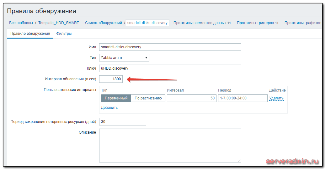Open Прототипы графиков link

(x=303, y=23)
